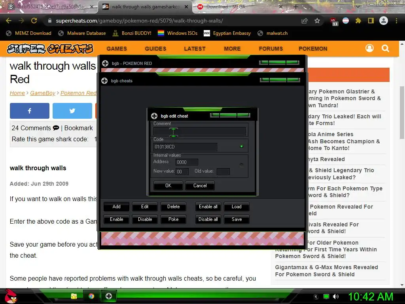The image size is (405, 304).
Task: Open File Explorer from taskbar
Action: [74, 296]
